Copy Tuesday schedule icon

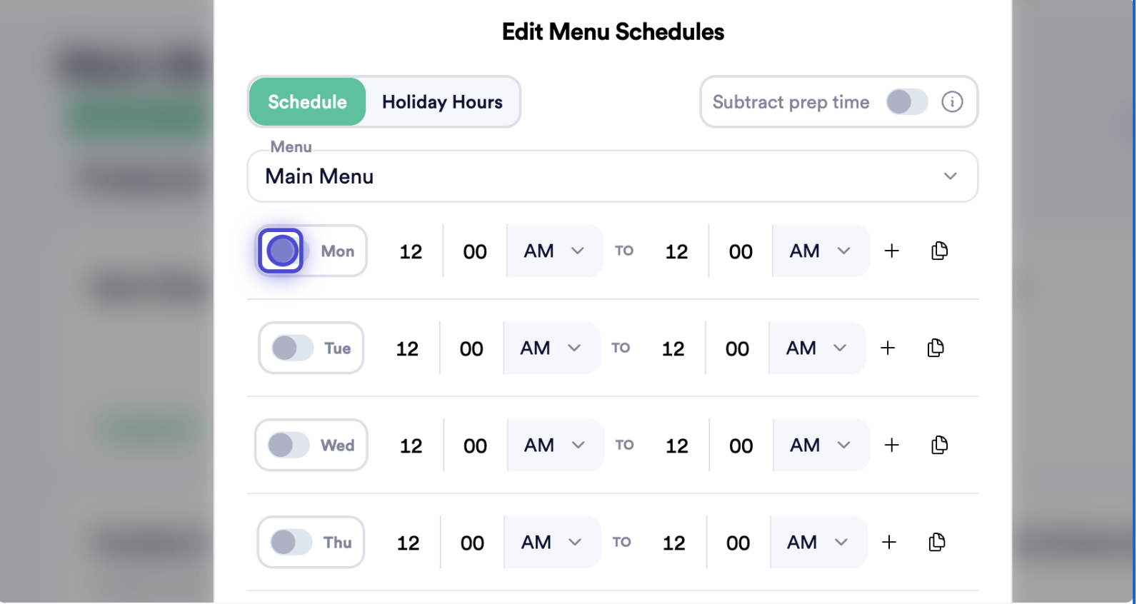coord(936,348)
